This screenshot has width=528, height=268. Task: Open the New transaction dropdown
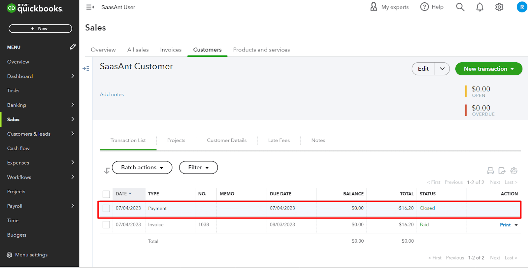pos(489,69)
